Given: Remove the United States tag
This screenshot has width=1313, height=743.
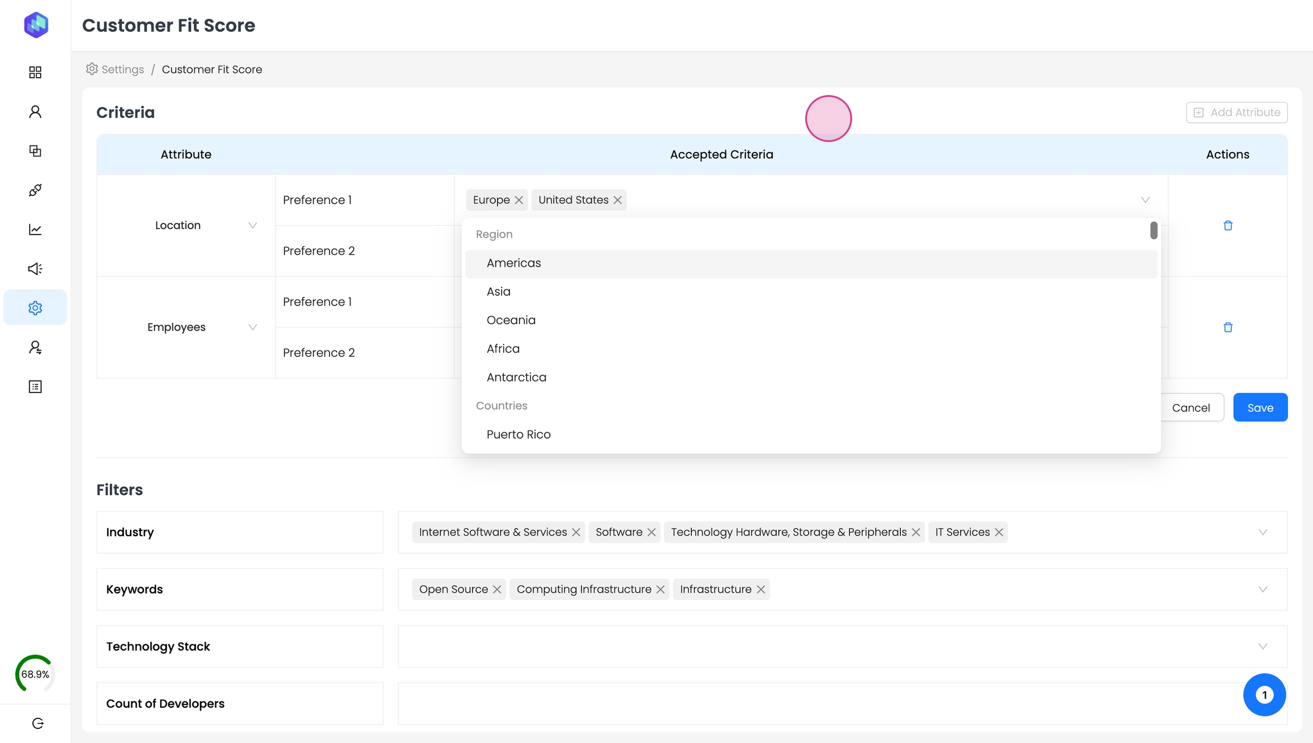Looking at the screenshot, I should click(x=617, y=200).
